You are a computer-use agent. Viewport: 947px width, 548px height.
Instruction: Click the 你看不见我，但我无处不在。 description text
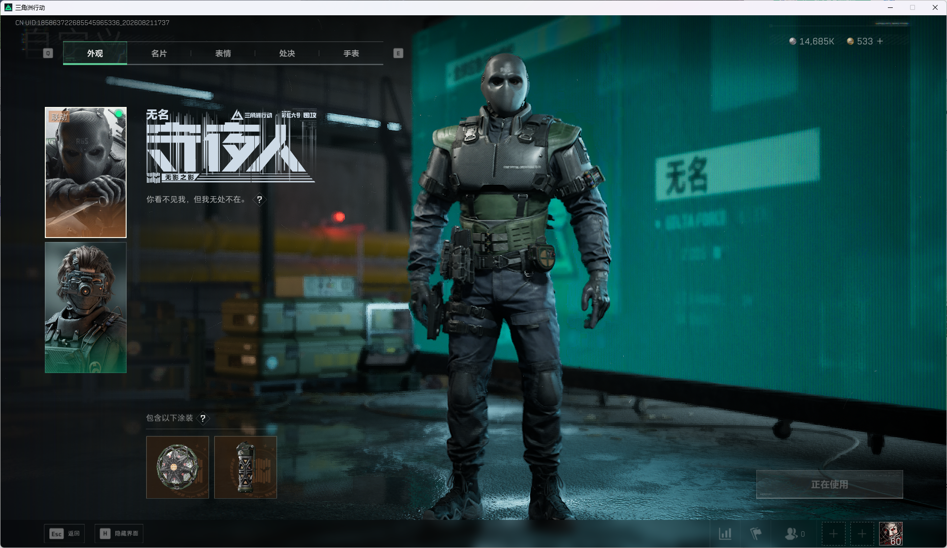197,200
